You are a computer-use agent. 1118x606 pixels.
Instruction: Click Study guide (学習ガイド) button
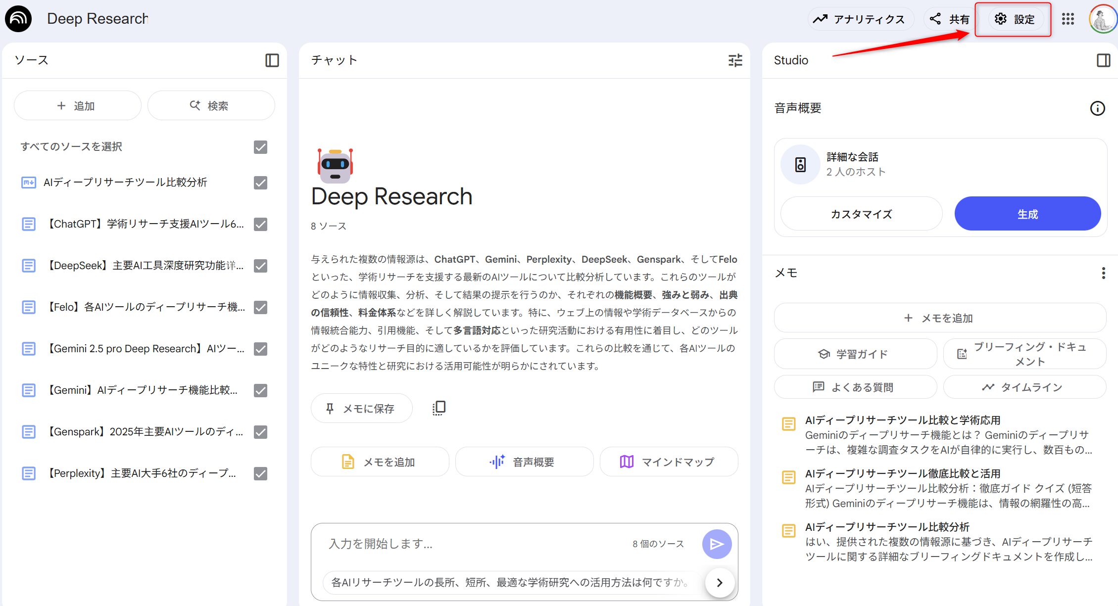click(x=855, y=354)
